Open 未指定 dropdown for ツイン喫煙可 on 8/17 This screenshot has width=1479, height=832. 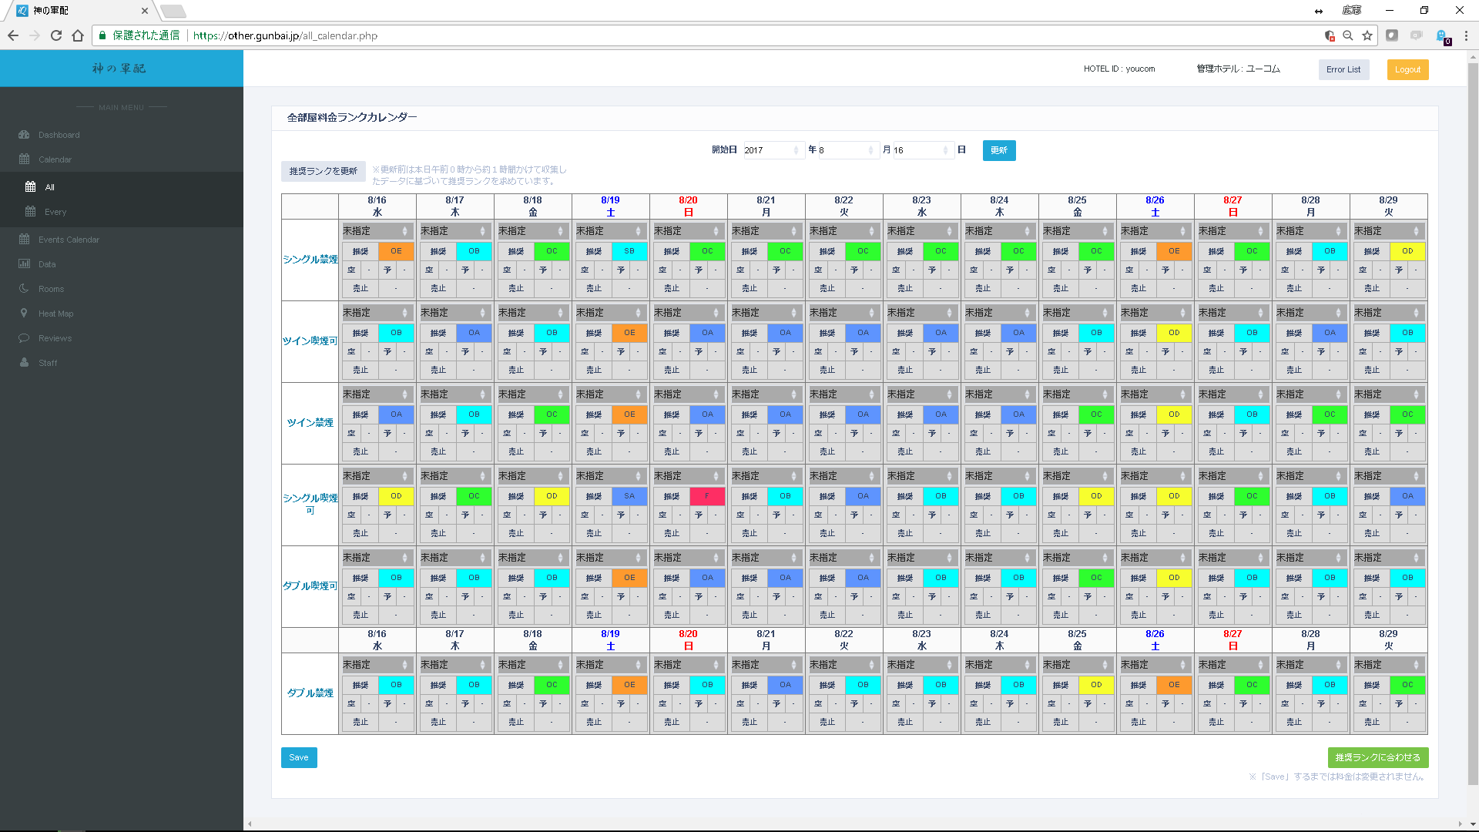[x=454, y=313]
